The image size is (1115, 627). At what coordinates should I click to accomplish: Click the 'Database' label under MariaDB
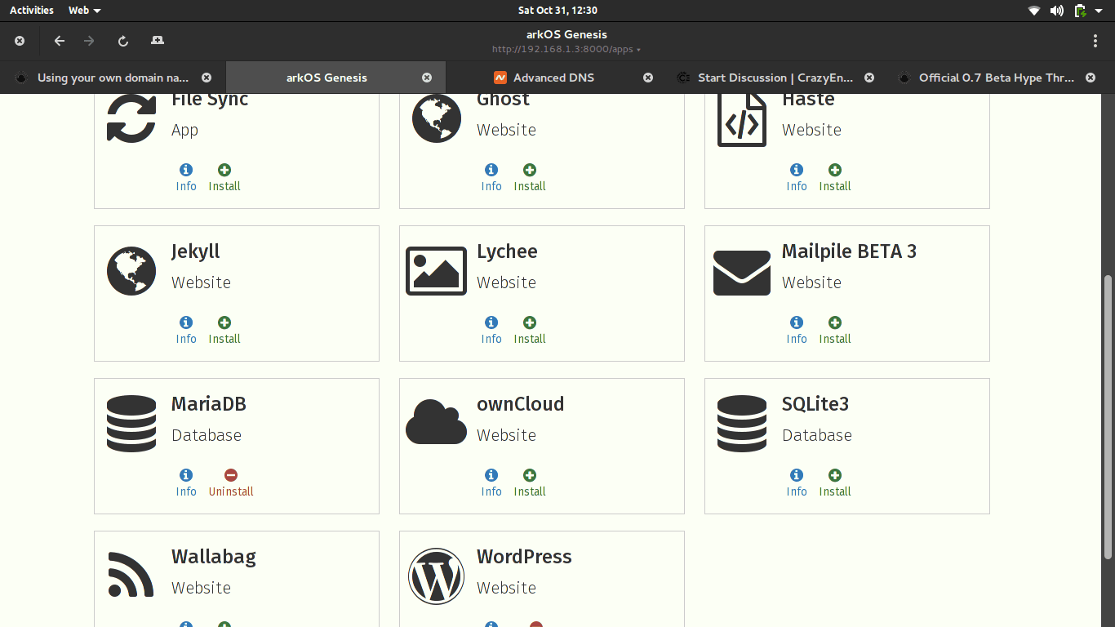pyautogui.click(x=207, y=435)
